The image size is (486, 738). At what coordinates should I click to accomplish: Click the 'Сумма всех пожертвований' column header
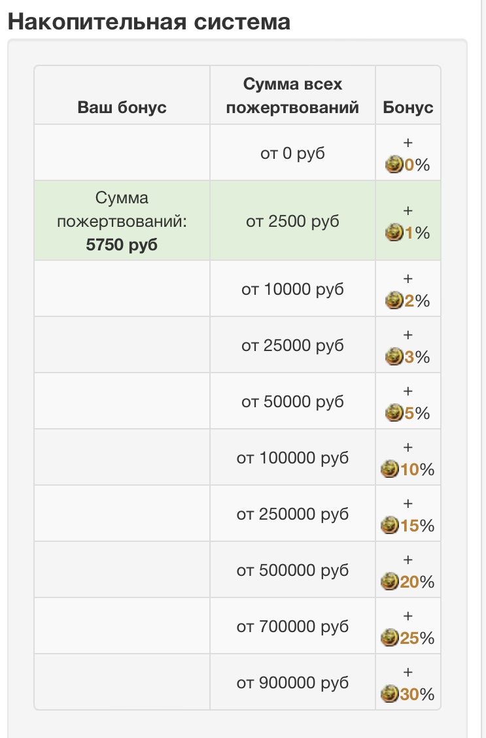coord(292,95)
